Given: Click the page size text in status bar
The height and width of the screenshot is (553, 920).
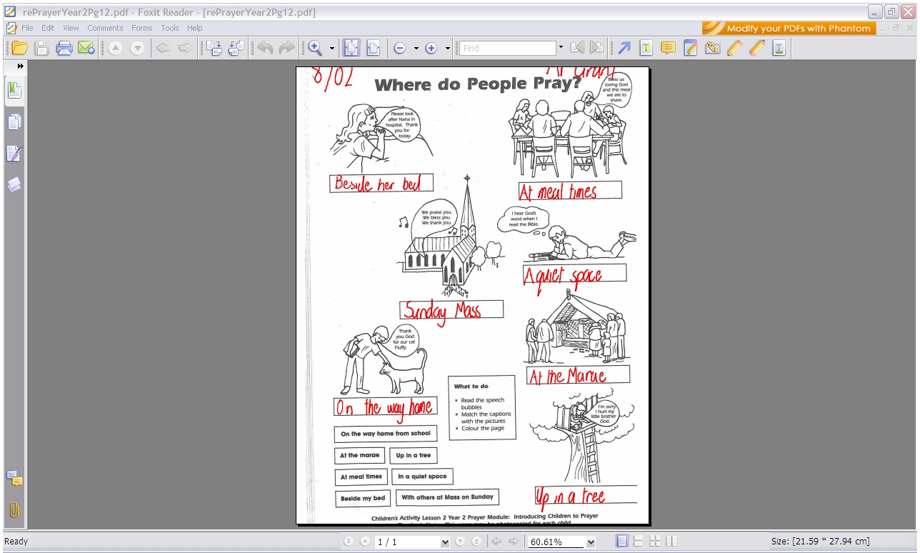Looking at the screenshot, I should click(x=821, y=542).
